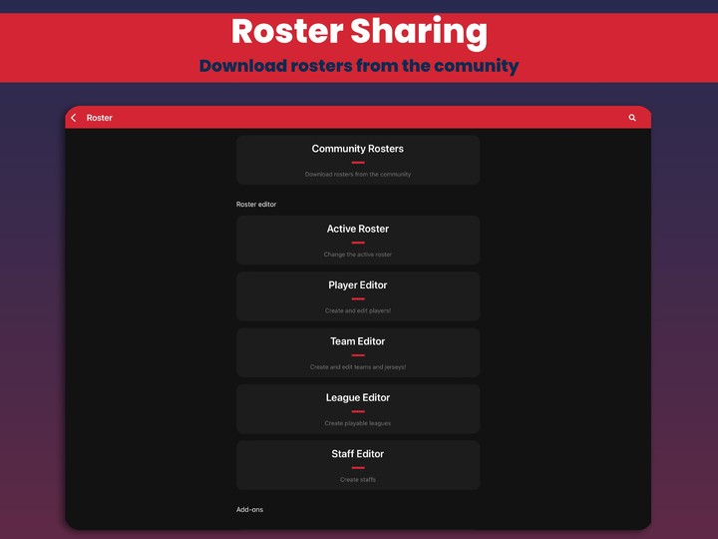Click 'Create playable leagues' description
Screen dimensions: 718x539
(x=358, y=423)
